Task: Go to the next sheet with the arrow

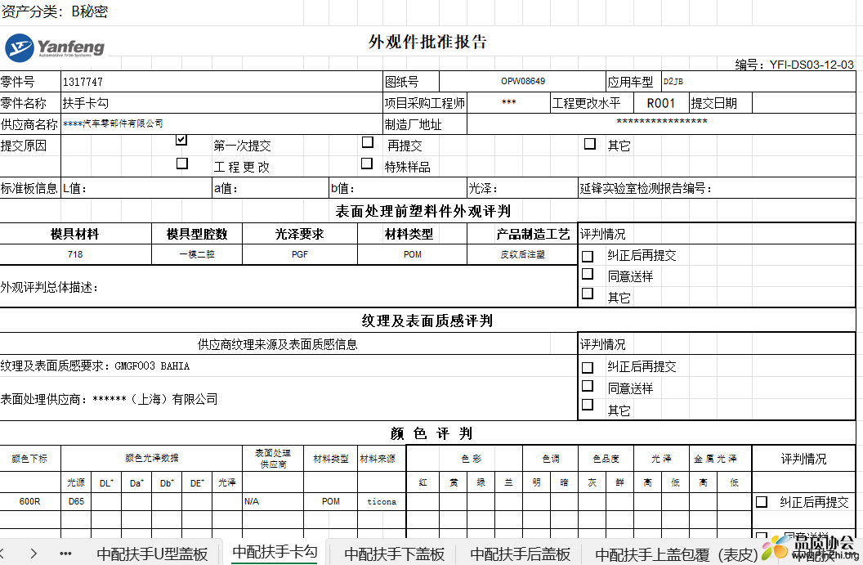Action: pyautogui.click(x=34, y=554)
